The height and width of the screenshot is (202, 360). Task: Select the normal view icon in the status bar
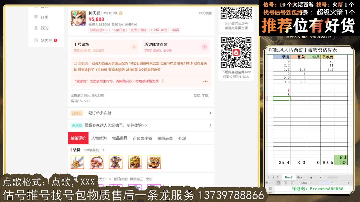[278, 183]
